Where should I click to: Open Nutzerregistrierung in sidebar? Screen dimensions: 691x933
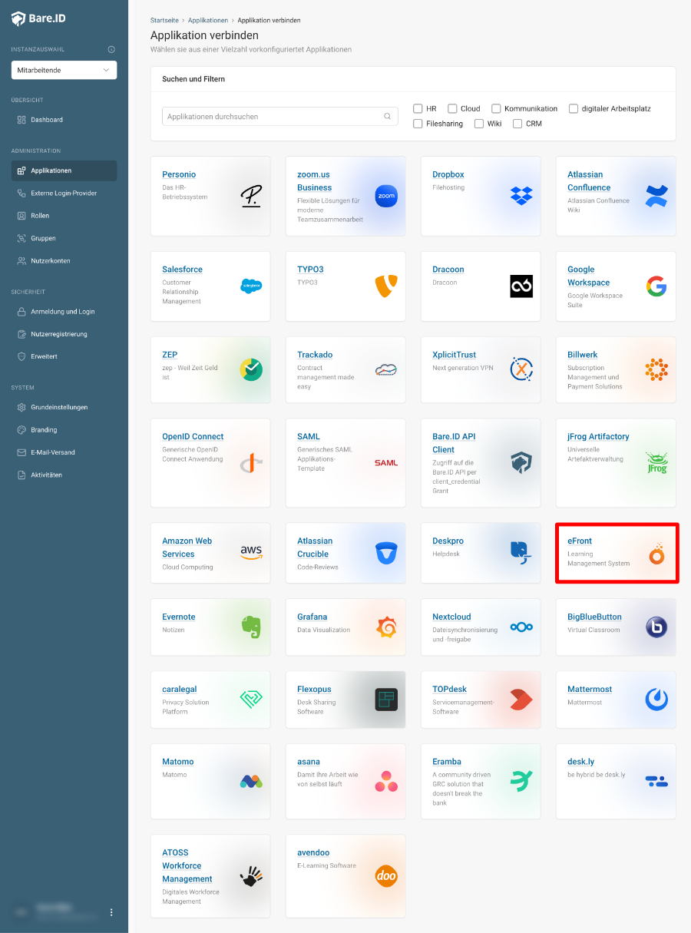64,334
